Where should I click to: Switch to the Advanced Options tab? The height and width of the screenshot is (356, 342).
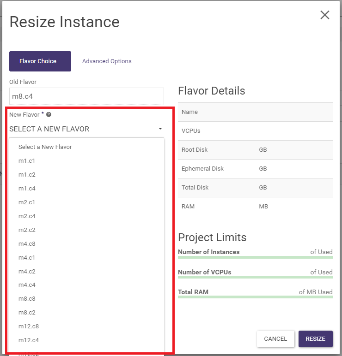107,61
